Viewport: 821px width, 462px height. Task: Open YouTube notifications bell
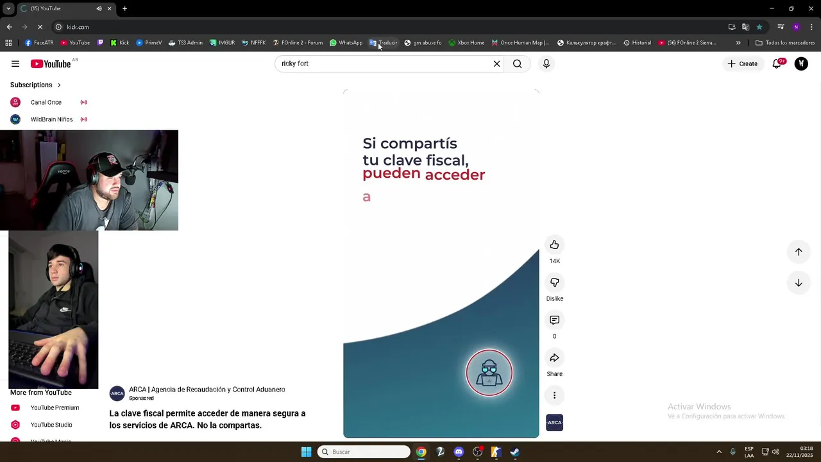pyautogui.click(x=777, y=64)
